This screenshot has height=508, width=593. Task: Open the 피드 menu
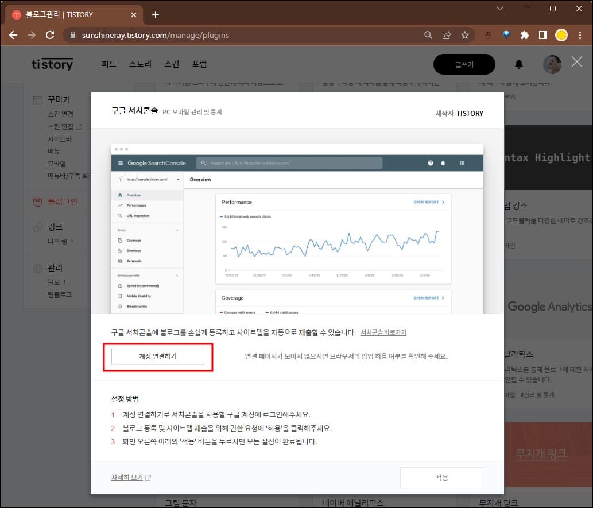[109, 64]
